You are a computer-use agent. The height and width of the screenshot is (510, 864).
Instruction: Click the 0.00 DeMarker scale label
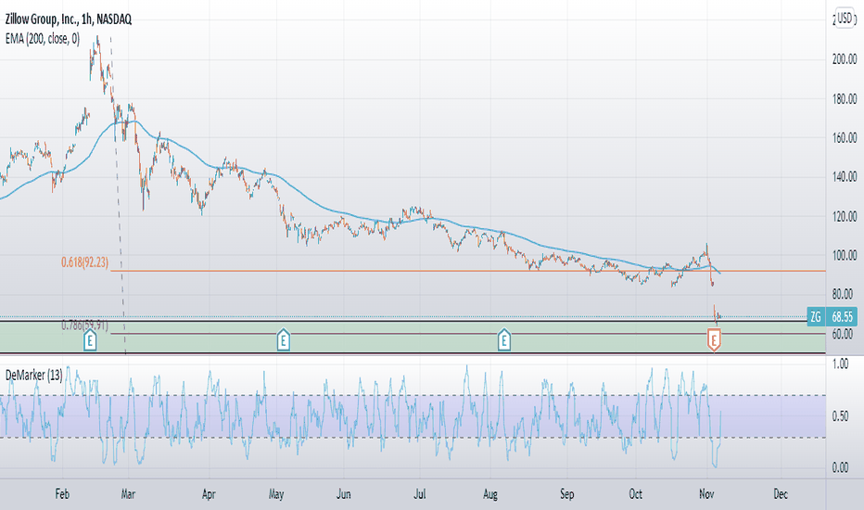[840, 467]
